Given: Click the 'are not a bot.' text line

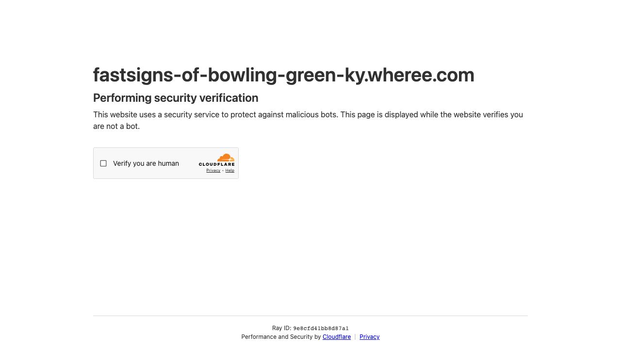Looking at the screenshot, I should click(116, 127).
